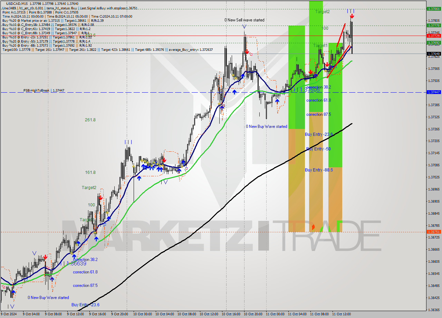Click the red sell arrow above latest candle
Viewport: 442px width, 318px height.
tap(352, 16)
